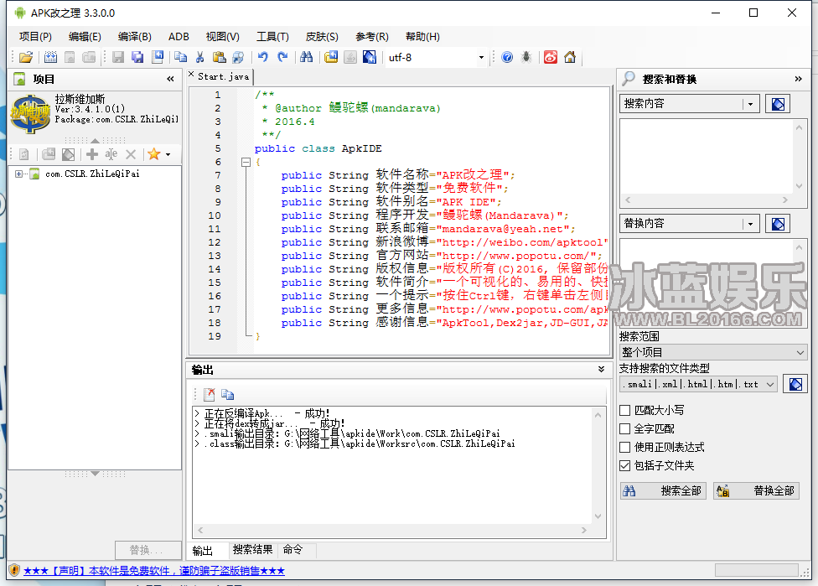Copy output with the output panel copy icon
This screenshot has width=818, height=586.
[227, 395]
